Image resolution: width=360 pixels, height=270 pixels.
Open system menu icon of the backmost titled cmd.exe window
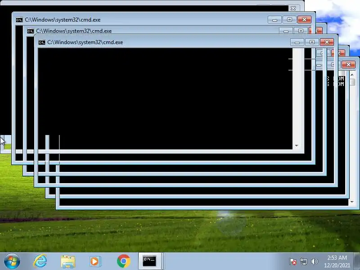pyautogui.click(x=19, y=20)
